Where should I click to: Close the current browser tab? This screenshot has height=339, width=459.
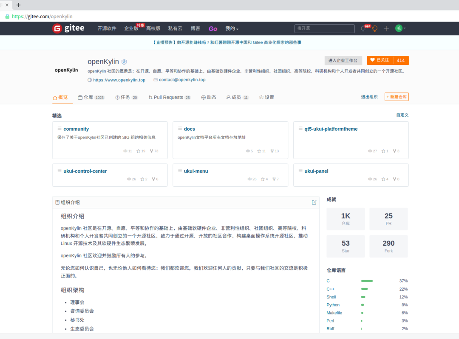click(x=7, y=5)
